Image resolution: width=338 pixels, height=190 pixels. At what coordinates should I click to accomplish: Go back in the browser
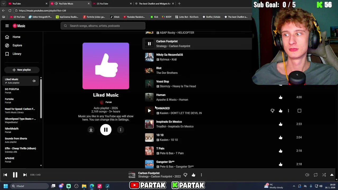pos(3,11)
